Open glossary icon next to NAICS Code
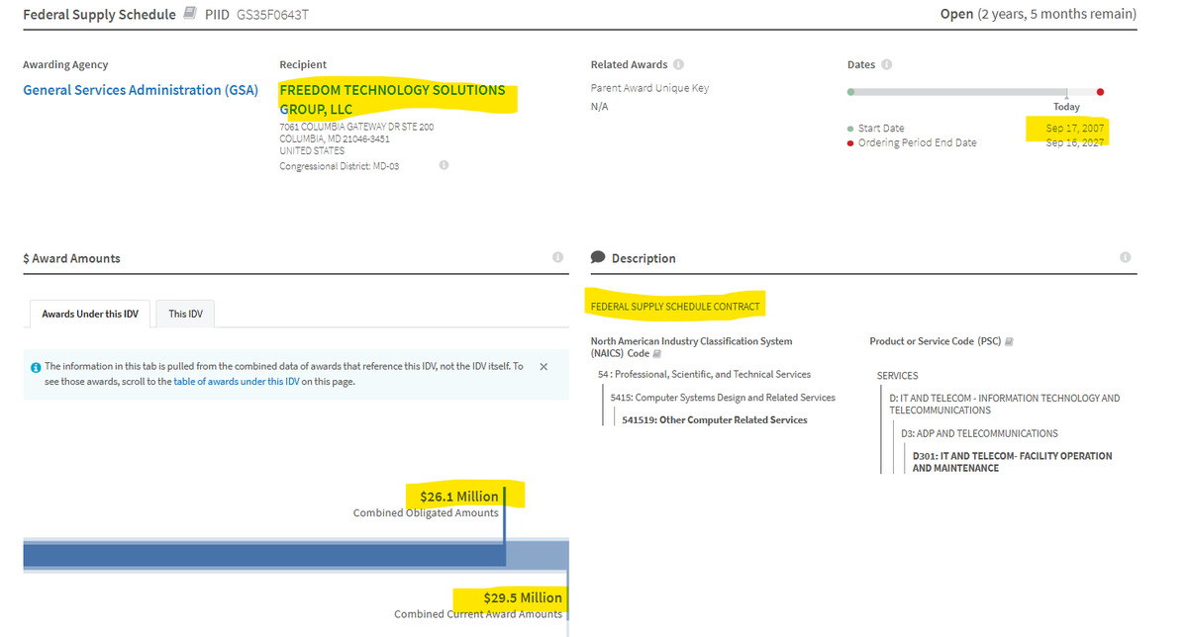Screen dimensions: 1188x637 [x=657, y=354]
